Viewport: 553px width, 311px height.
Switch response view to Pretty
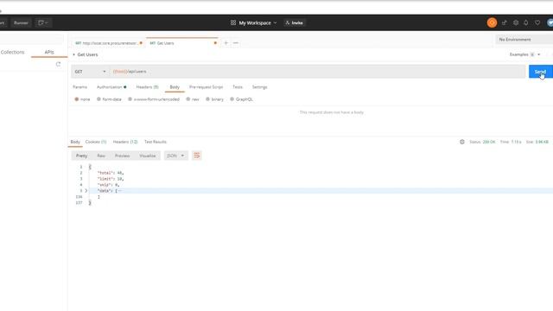[81, 155]
